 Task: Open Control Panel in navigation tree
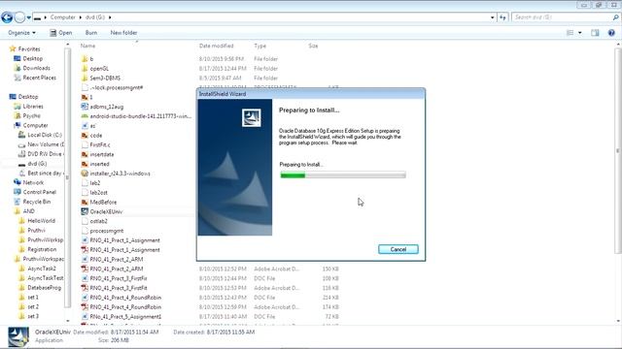pyautogui.click(x=39, y=192)
